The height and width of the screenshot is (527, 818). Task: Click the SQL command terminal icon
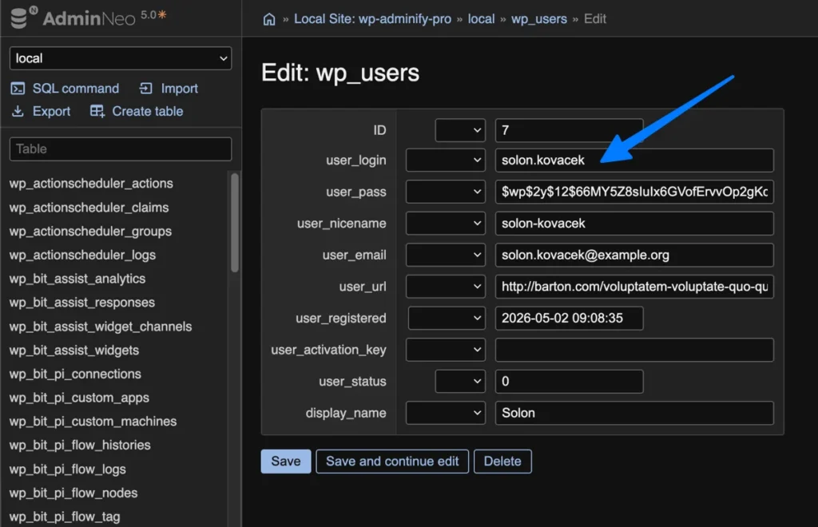coord(18,89)
